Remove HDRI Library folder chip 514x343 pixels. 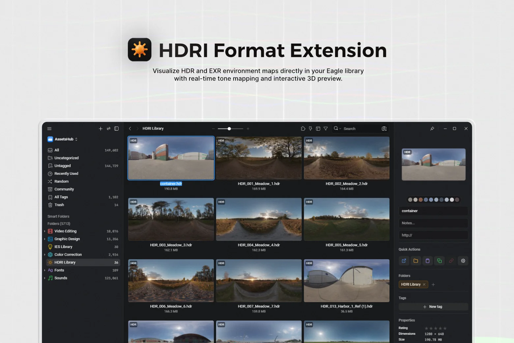[424, 284]
